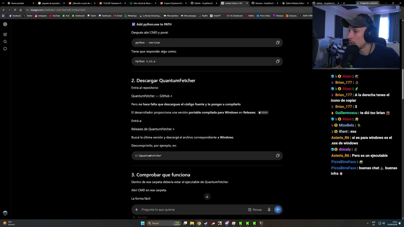Switch to the paquete de episodios tab
The width and height of the screenshot is (404, 227).
click(51, 3)
